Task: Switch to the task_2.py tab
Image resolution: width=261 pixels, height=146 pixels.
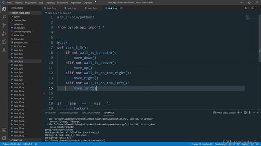Action: click(x=72, y=8)
